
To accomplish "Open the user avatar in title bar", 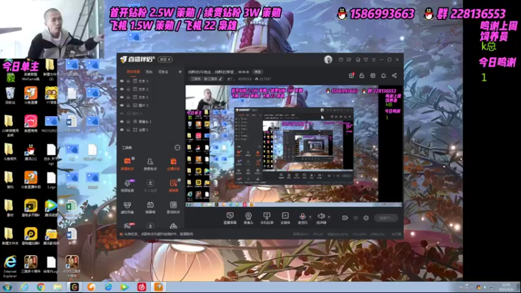I will coord(328,59).
